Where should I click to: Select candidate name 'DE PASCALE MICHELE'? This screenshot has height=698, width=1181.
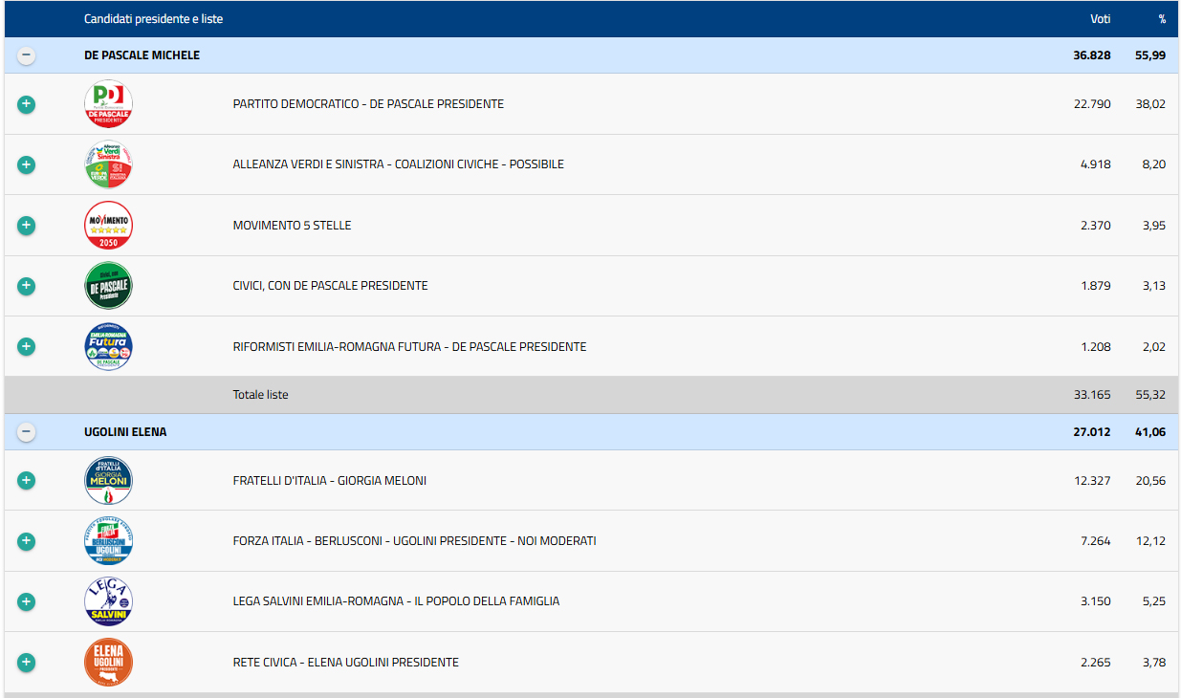142,55
